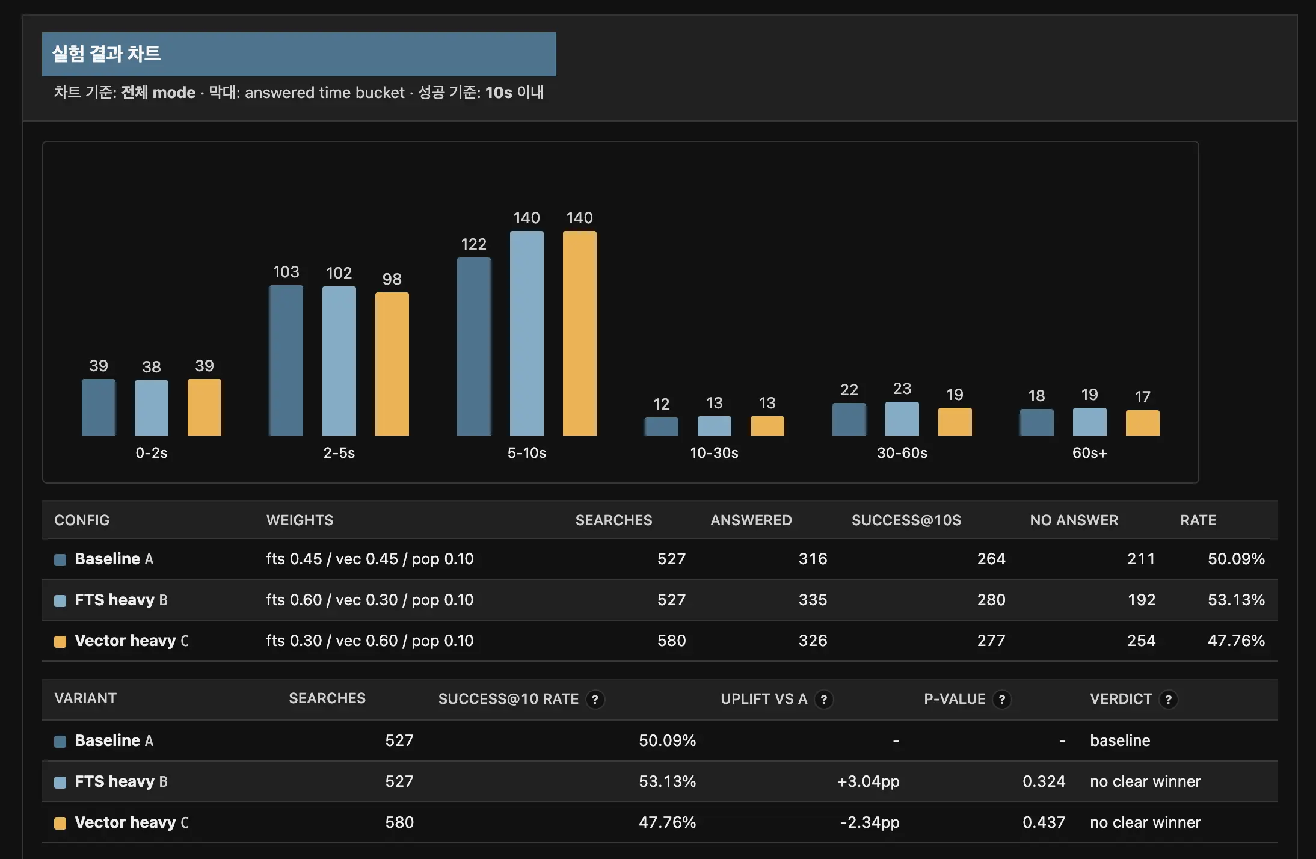Click the 0-2s bucket axis label
The image size is (1316, 859).
pyautogui.click(x=152, y=453)
